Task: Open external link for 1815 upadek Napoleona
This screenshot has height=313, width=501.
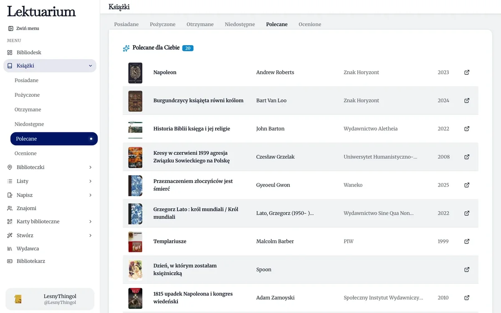Action: (x=467, y=298)
